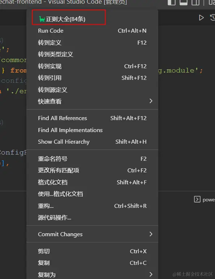Select the powershell terminal entry

tap(205, 200)
